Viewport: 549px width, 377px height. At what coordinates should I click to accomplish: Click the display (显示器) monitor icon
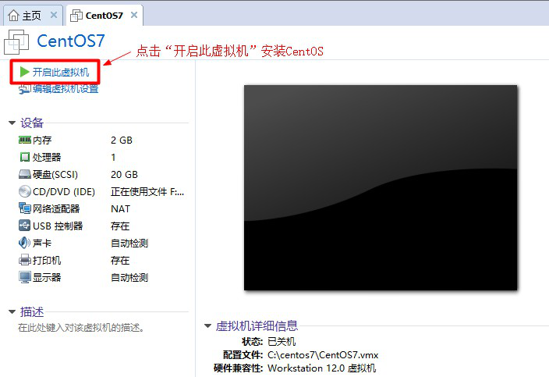[25, 277]
